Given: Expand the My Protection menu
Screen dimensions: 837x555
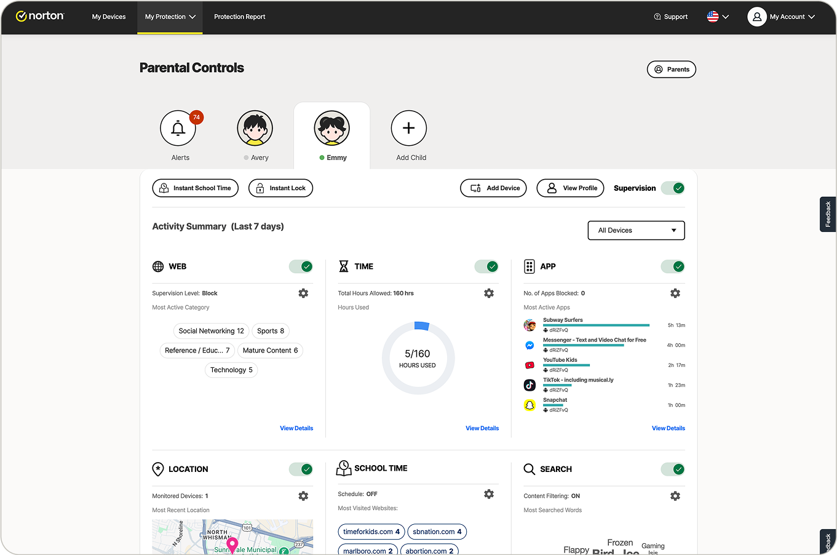Looking at the screenshot, I should (170, 17).
